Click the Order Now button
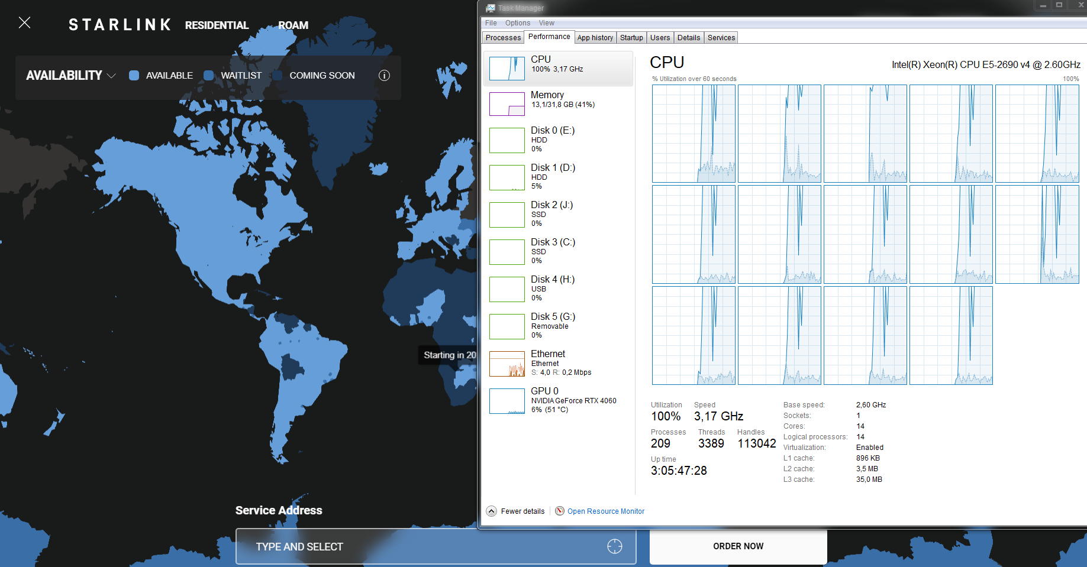Viewport: 1087px width, 567px height. (x=738, y=546)
